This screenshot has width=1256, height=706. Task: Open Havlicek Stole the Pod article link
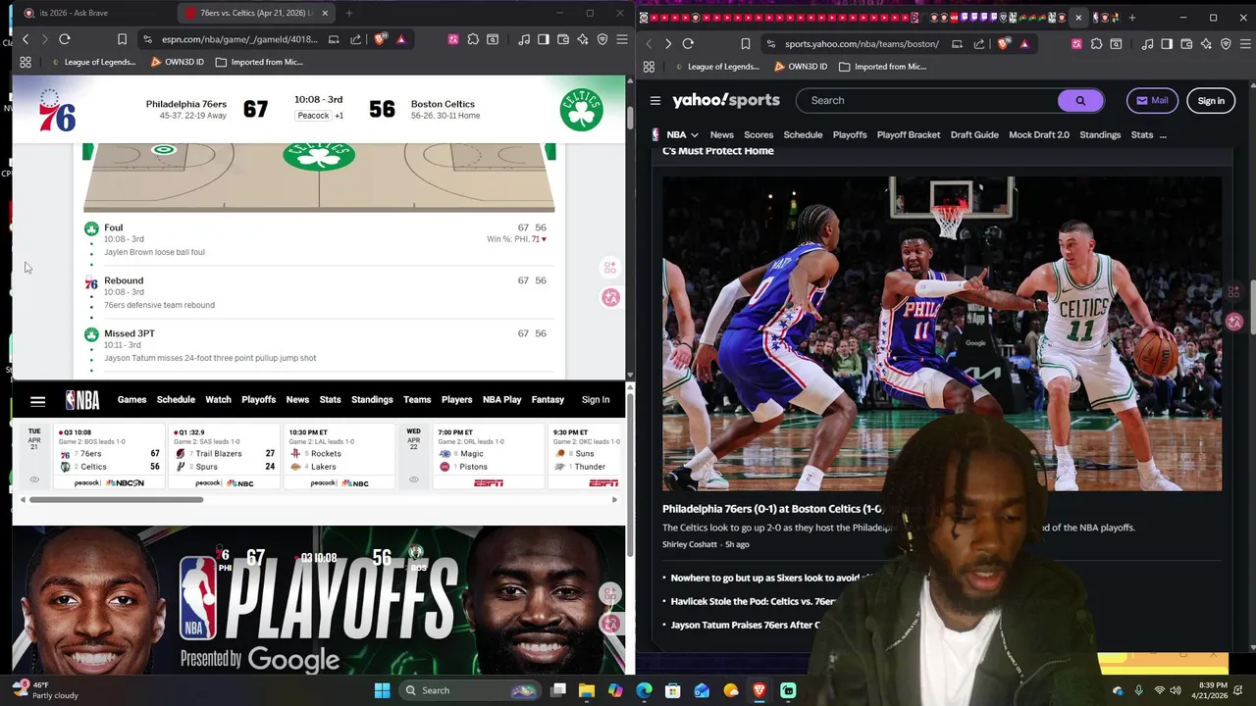click(x=753, y=601)
